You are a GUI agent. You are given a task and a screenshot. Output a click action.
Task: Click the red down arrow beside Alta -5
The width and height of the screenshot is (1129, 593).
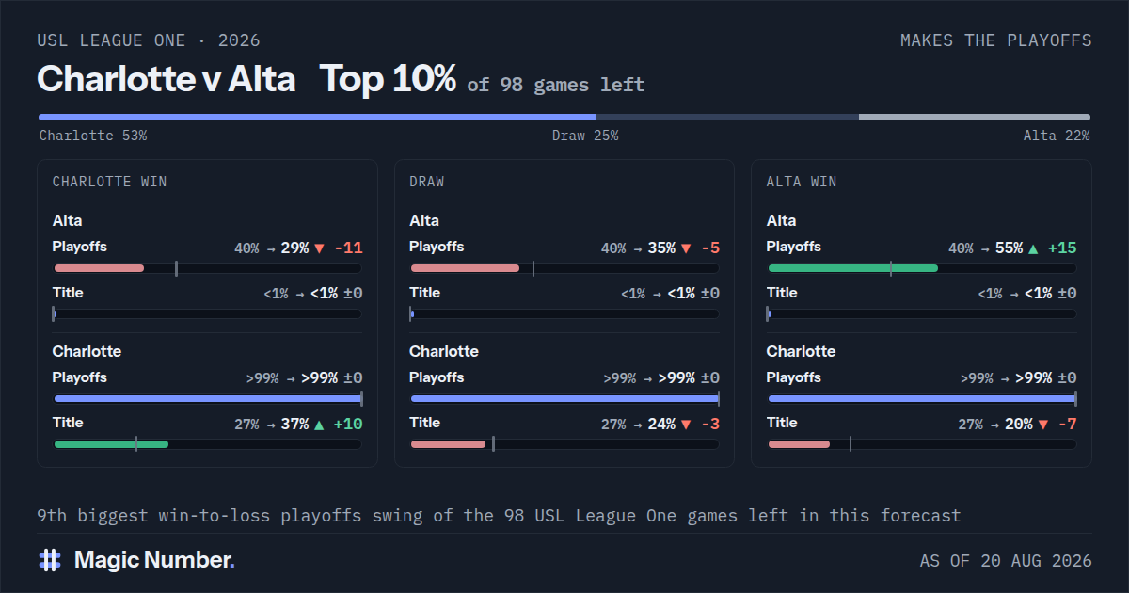click(685, 248)
